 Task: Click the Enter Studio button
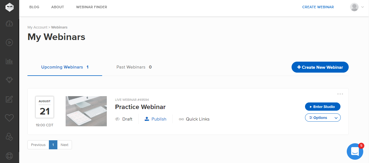pos(323,107)
